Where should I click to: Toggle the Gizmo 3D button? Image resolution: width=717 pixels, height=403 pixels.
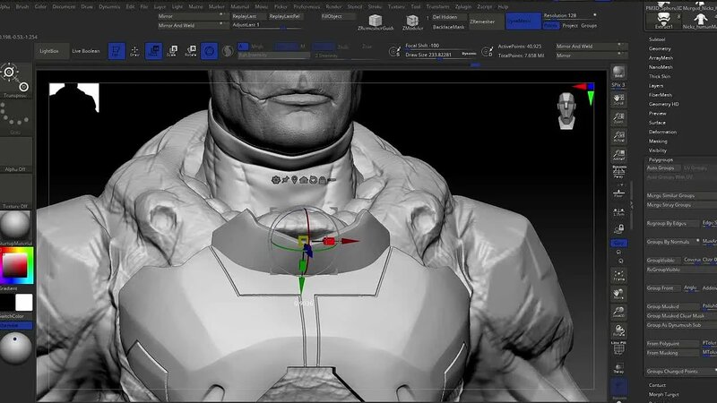209,51
